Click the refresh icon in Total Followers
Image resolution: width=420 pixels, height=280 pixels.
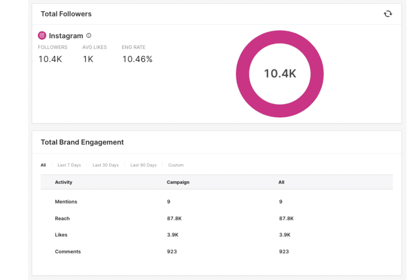388,14
